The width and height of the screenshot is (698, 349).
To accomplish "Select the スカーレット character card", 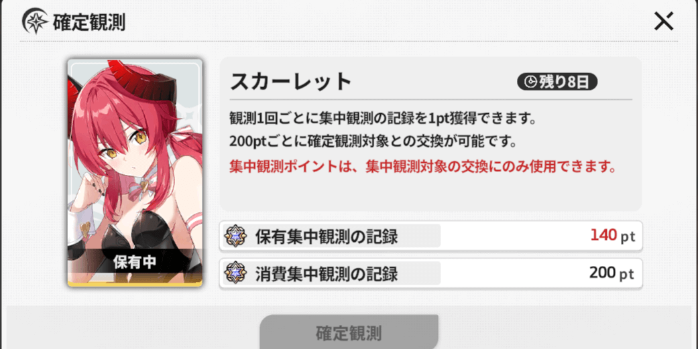I will (x=135, y=173).
